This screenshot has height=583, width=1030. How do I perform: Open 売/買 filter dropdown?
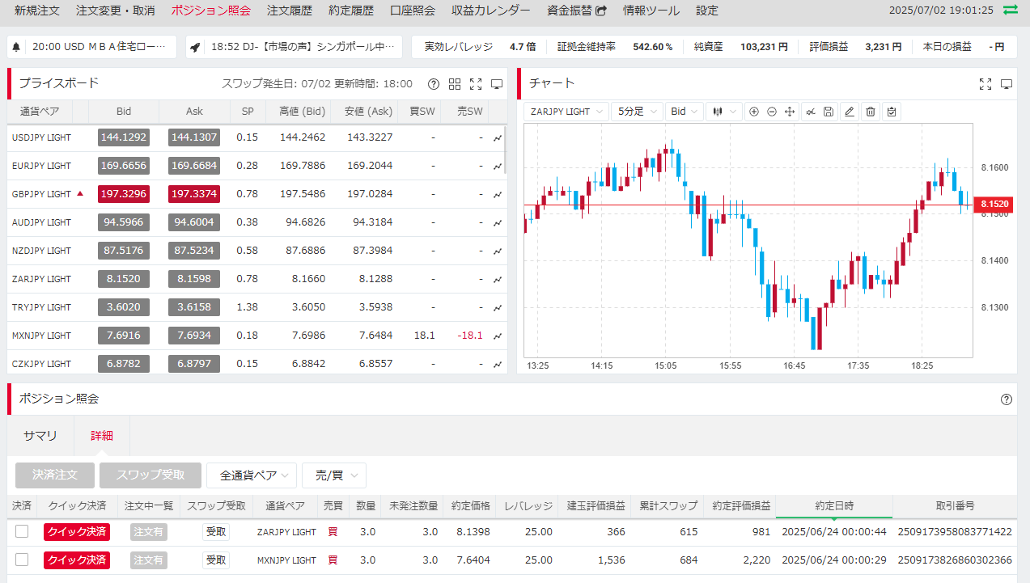[334, 475]
